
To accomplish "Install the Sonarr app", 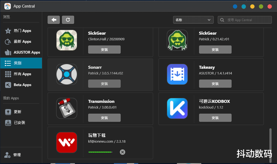I will 104,84.
